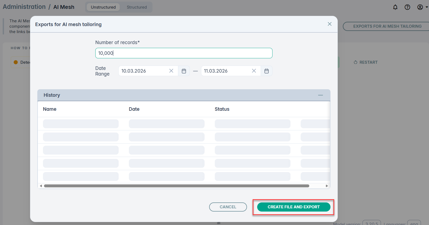The image size is (429, 225).
Task: Switch to the Unstructured tab
Action: pos(103,7)
